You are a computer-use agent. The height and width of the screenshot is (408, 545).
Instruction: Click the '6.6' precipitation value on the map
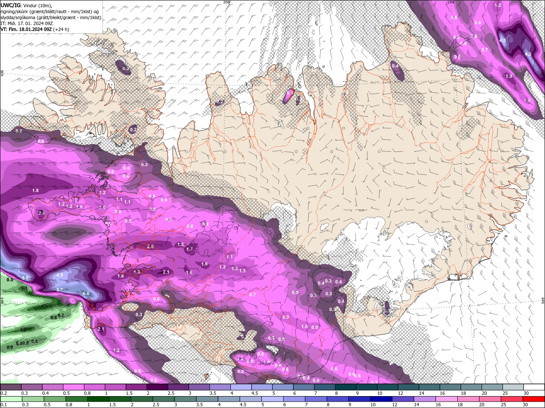(x=86, y=293)
